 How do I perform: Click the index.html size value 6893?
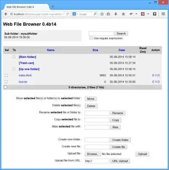point(103,76)
